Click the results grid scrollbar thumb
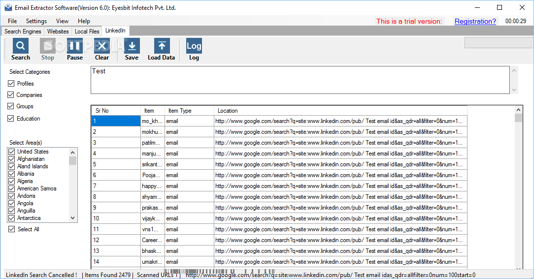The width and height of the screenshot is (534, 279). click(x=518, y=118)
